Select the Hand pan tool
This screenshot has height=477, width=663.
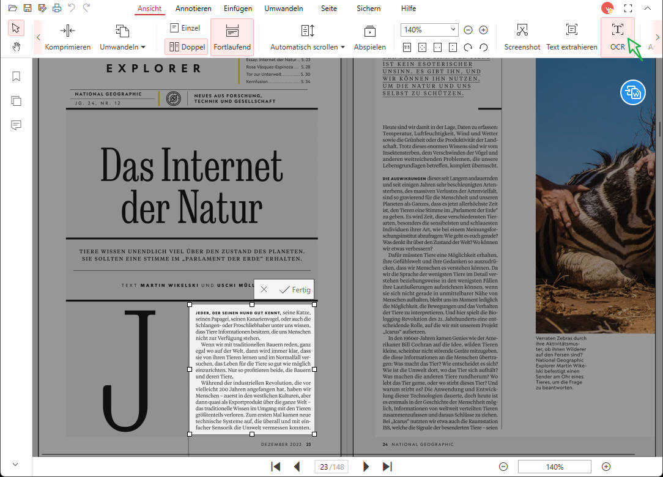pyautogui.click(x=16, y=47)
